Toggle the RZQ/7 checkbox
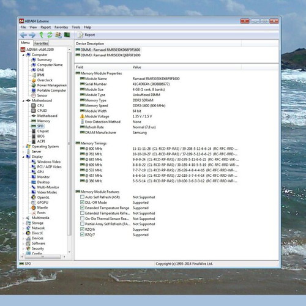The height and width of the screenshot is (306, 306). pos(82,234)
